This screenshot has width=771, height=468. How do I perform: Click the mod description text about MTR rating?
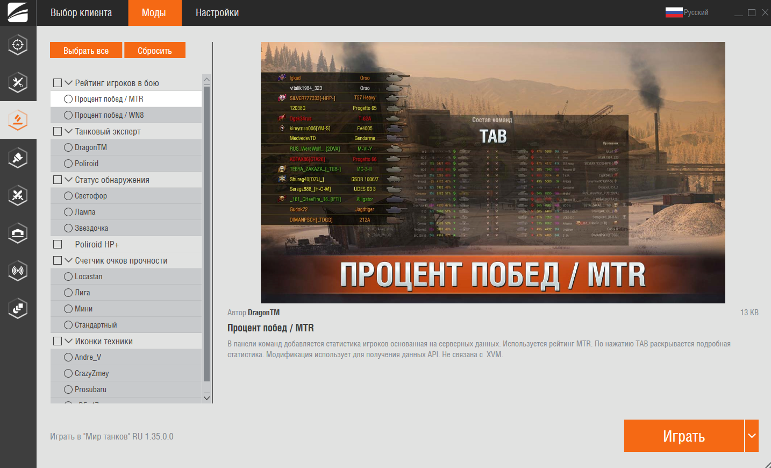(x=479, y=349)
